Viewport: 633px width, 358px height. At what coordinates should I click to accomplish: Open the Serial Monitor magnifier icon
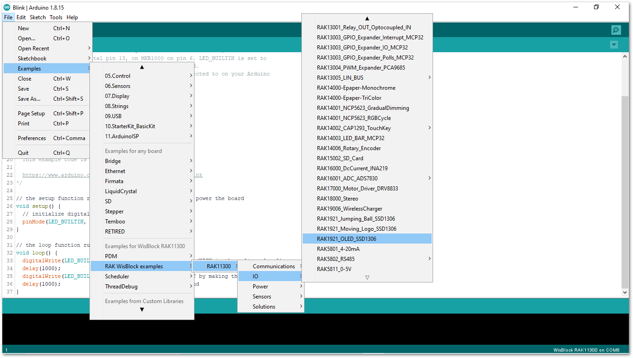pyautogui.click(x=616, y=30)
